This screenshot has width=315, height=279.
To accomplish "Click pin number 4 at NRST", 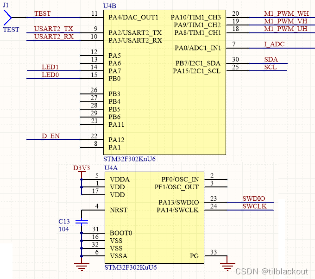I will tap(97, 206).
